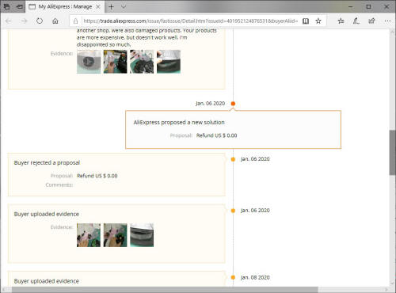This screenshot has width=396, height=293.
Task: Add this page to favorites
Action: pos(318,21)
